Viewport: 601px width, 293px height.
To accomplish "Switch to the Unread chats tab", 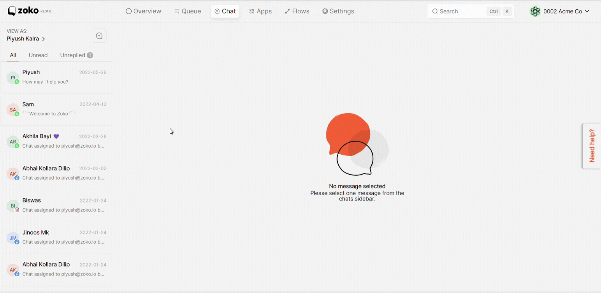I will 38,55.
